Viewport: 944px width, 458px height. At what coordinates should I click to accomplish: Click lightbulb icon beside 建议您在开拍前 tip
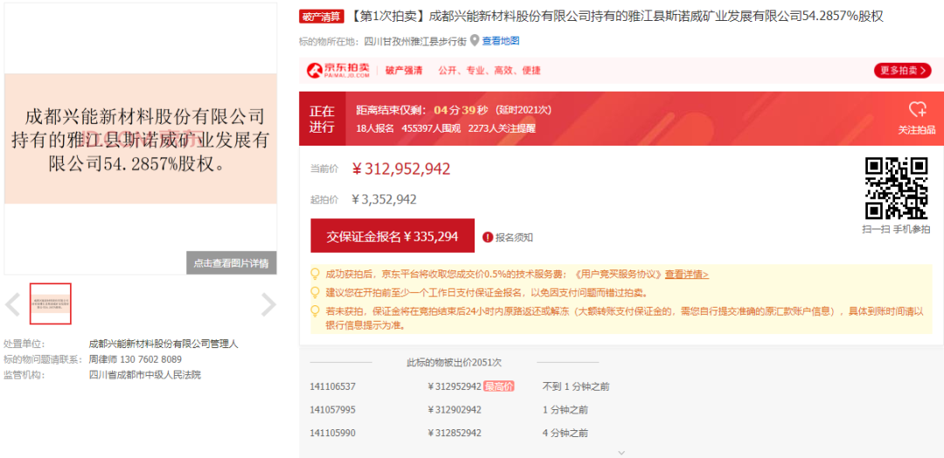pos(315,293)
